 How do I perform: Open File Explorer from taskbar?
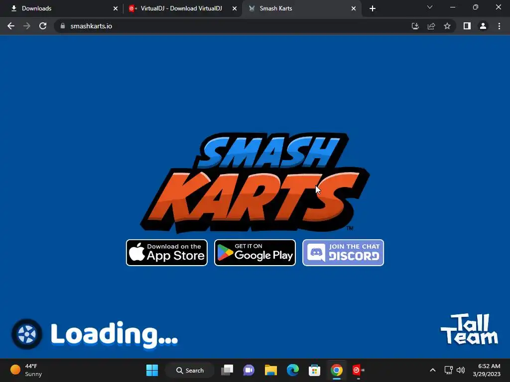[x=270, y=370]
